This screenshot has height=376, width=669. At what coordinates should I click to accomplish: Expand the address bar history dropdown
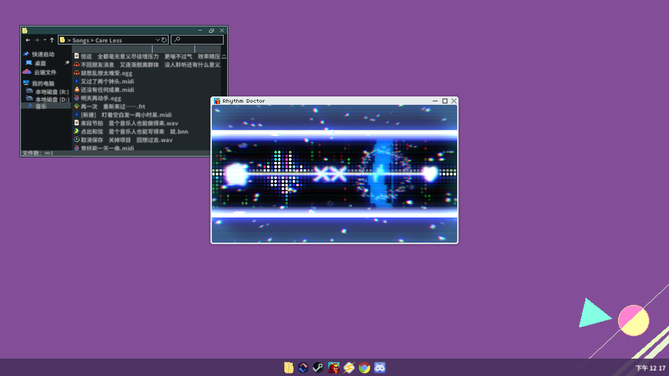[x=157, y=40]
